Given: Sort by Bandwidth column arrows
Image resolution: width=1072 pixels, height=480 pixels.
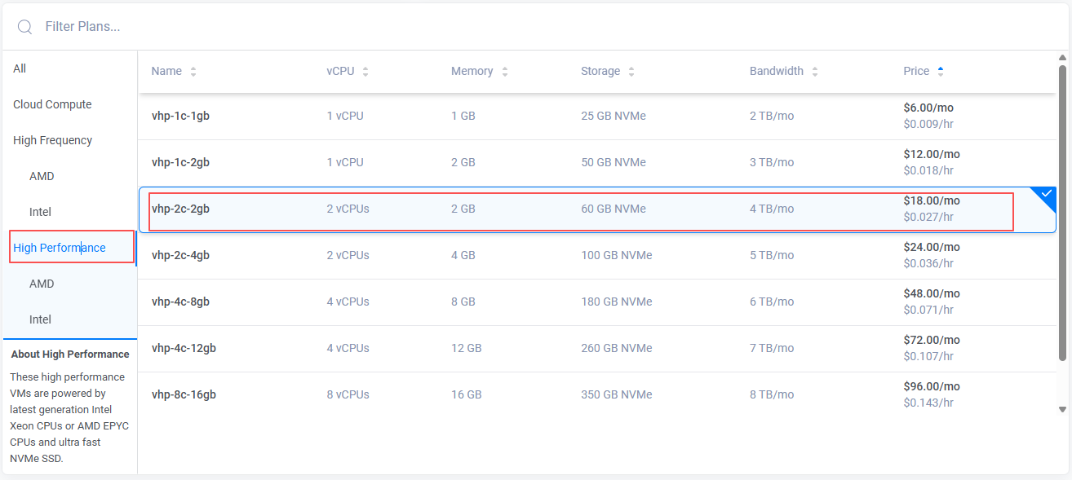Looking at the screenshot, I should 815,72.
